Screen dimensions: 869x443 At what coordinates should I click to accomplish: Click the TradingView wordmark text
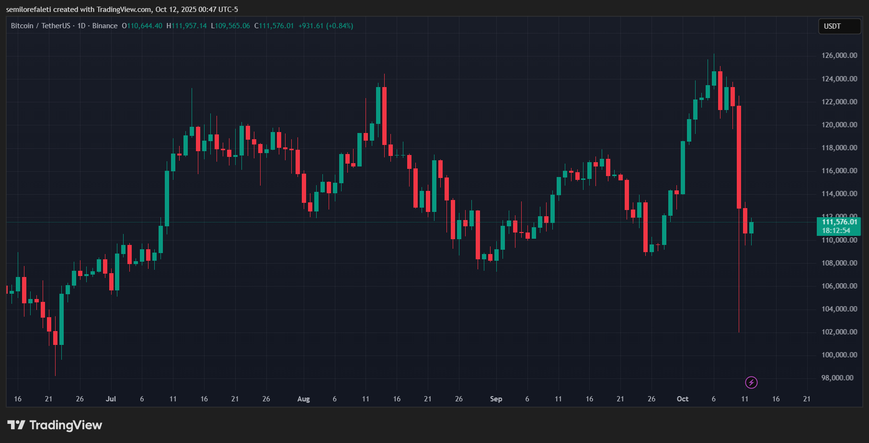click(66, 425)
